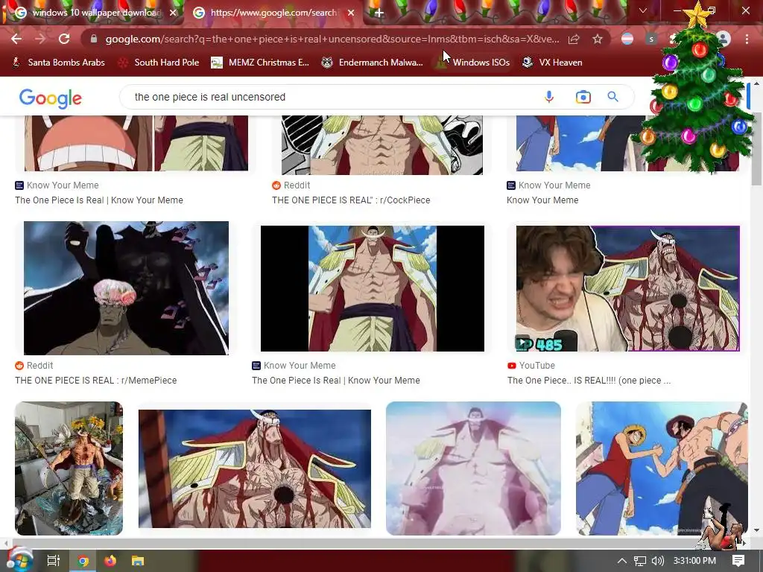Open the South Hard Pole bookmark
Image resolution: width=763 pixels, height=572 pixels.
coord(159,63)
